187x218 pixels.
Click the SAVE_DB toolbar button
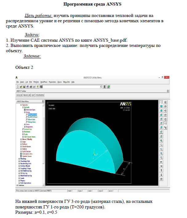point(19,95)
